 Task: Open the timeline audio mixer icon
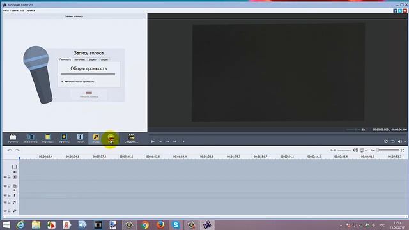(355, 150)
